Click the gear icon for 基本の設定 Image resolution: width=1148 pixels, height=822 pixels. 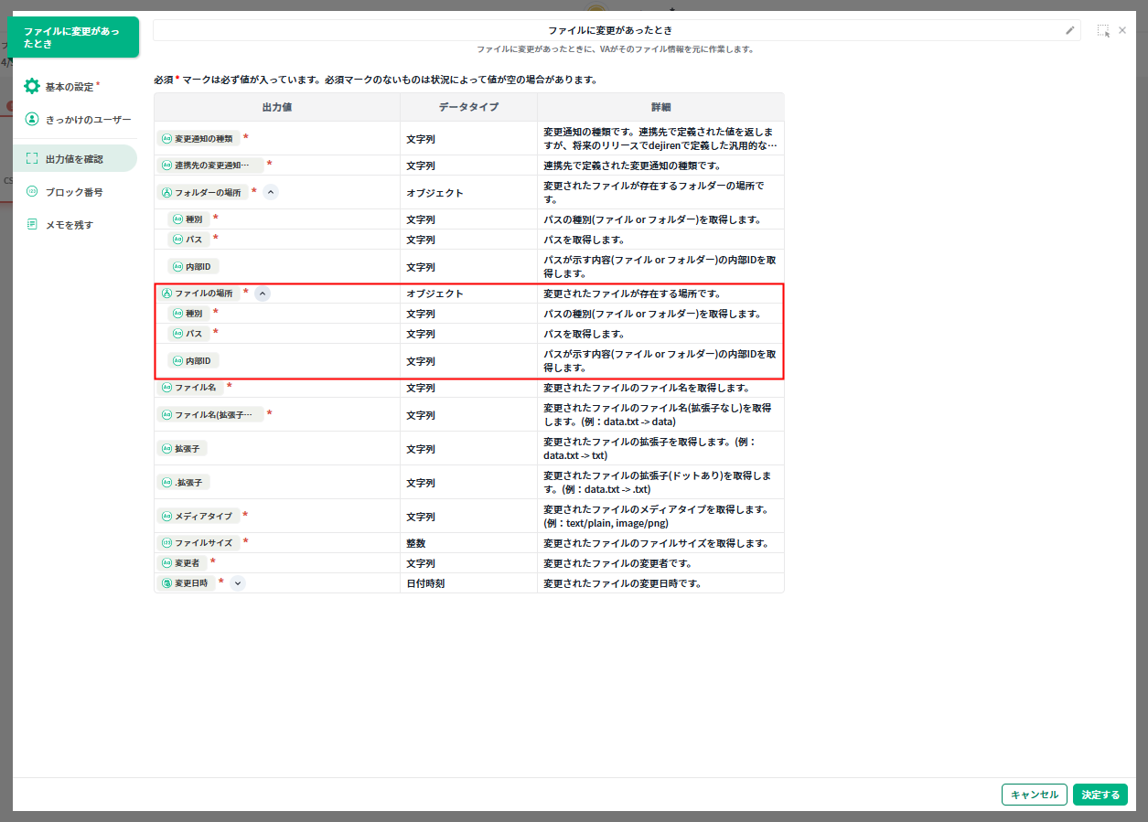pyautogui.click(x=32, y=86)
